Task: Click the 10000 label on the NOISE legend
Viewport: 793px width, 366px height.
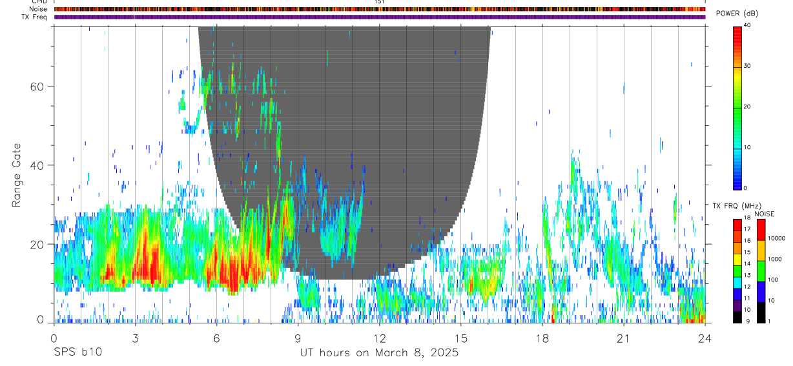Action: (x=776, y=238)
